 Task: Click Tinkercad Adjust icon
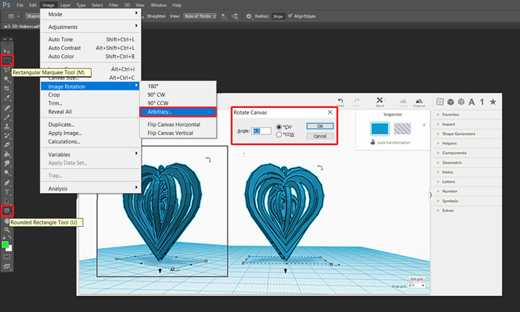(380, 101)
